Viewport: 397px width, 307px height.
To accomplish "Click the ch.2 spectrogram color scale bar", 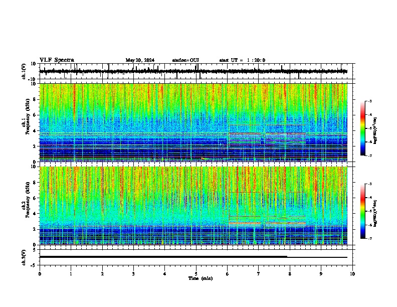I will click(363, 211).
